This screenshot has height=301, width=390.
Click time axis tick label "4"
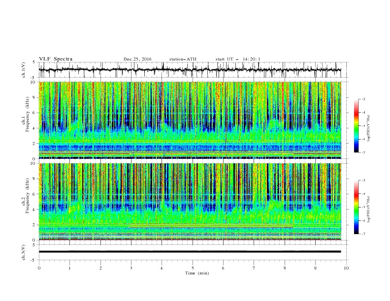[162, 268]
